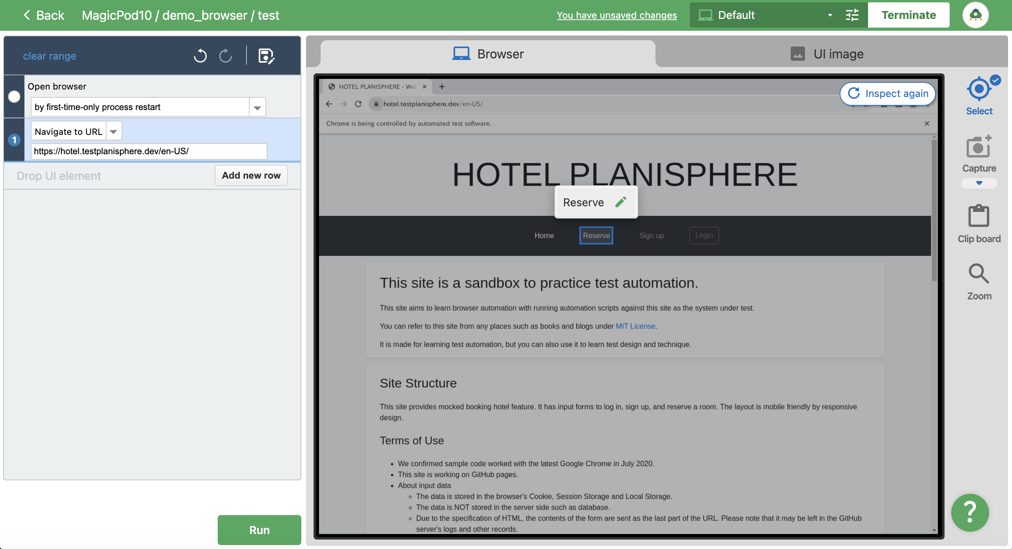Click the Inspect again button
This screenshot has width=1012, height=549.
click(x=888, y=93)
